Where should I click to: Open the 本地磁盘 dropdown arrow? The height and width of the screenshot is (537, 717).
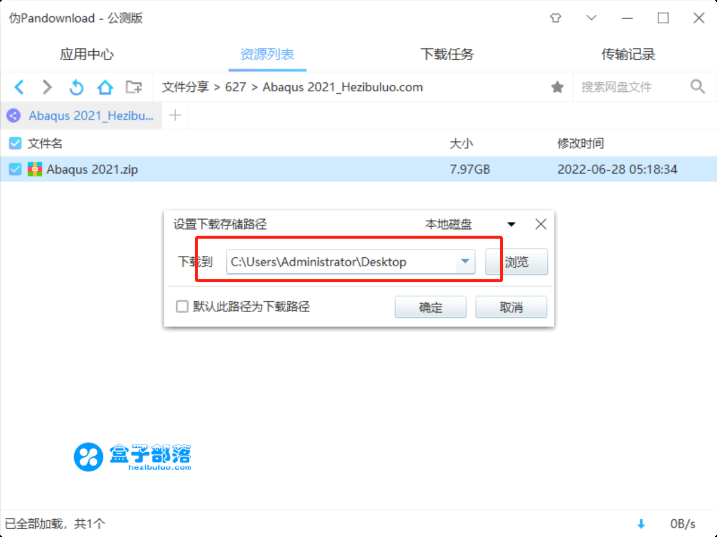tap(511, 224)
